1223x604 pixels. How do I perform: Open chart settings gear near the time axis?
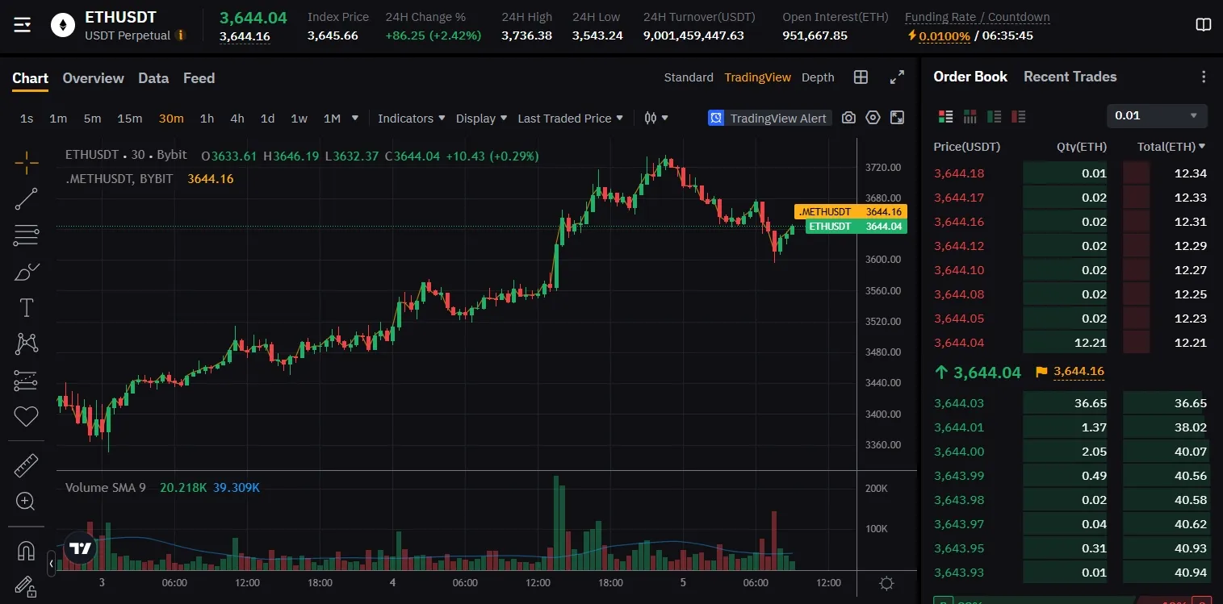click(886, 583)
